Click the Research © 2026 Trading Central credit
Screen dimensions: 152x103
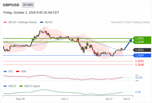coord(130,22)
